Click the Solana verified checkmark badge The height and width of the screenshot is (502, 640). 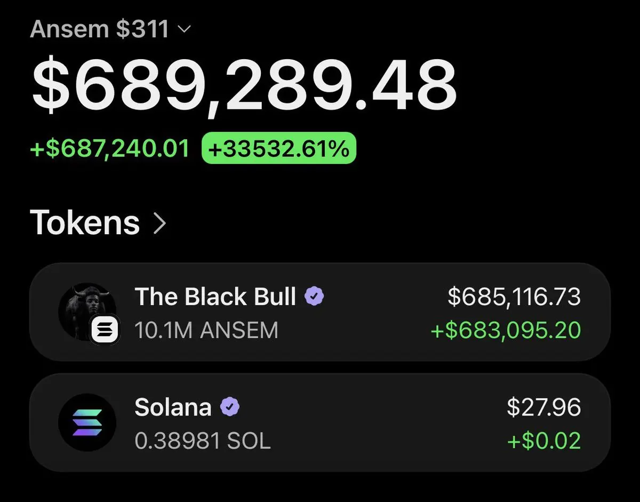(229, 408)
